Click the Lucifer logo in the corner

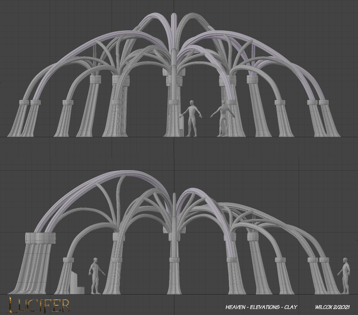39,304
